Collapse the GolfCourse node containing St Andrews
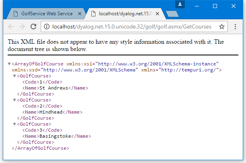 pos(15,76)
